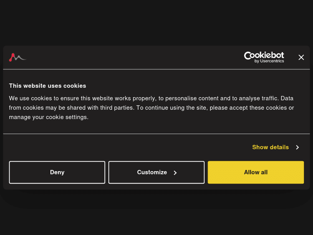The height and width of the screenshot is (235, 313).
Task: Open the Cookiebot logo link
Action: (264, 57)
